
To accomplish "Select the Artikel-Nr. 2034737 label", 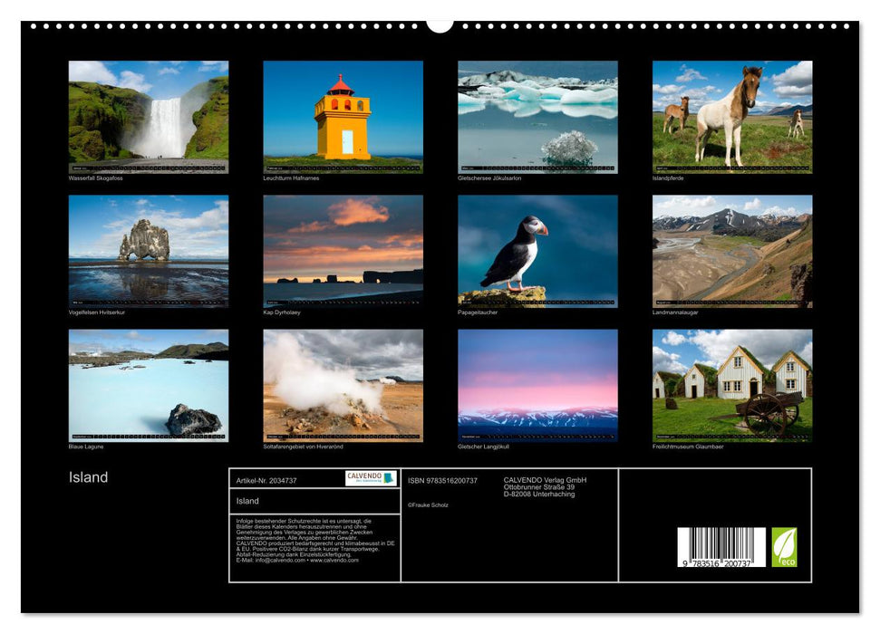I will point(266,479).
